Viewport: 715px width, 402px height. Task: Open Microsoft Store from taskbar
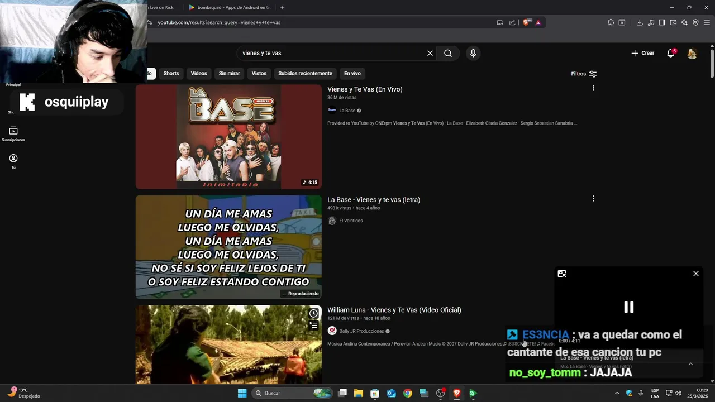pos(375,393)
